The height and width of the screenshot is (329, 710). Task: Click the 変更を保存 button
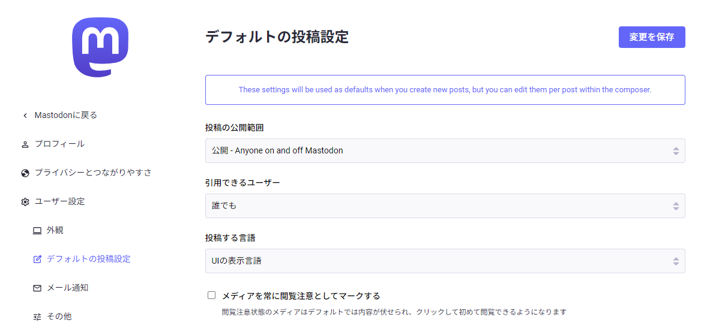651,37
